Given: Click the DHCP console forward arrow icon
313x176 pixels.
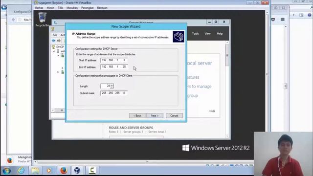Looking at the screenshot, I should pyautogui.click(x=59, y=41).
